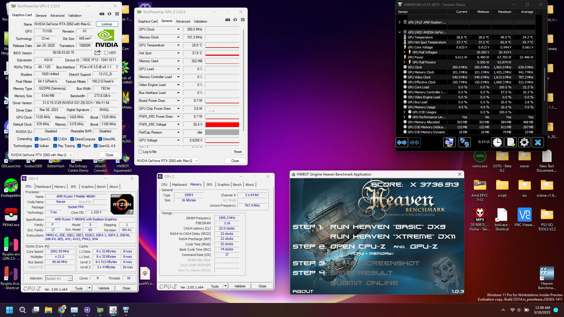Open PerfCap Reason sensor dropdown arrow
The image size is (564, 317).
click(178, 132)
